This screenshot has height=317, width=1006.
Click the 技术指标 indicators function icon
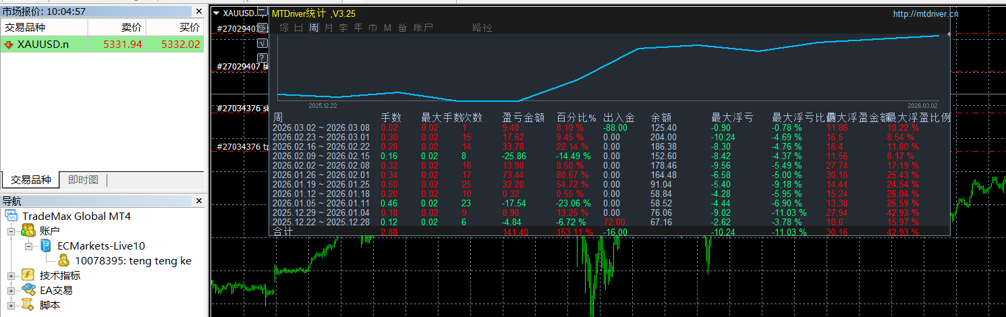pos(28,275)
